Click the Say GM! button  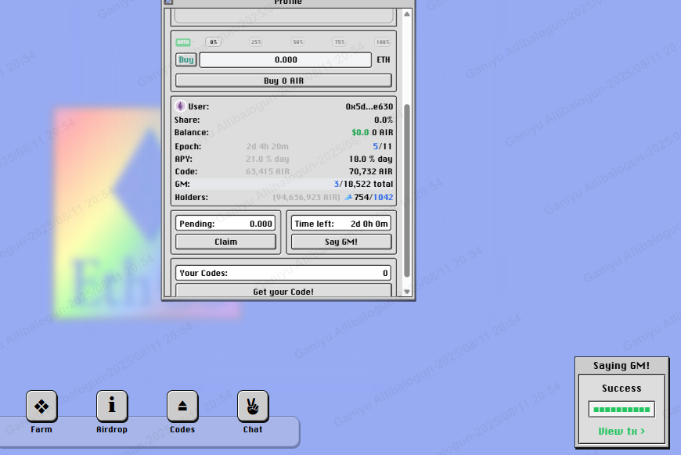click(x=341, y=242)
